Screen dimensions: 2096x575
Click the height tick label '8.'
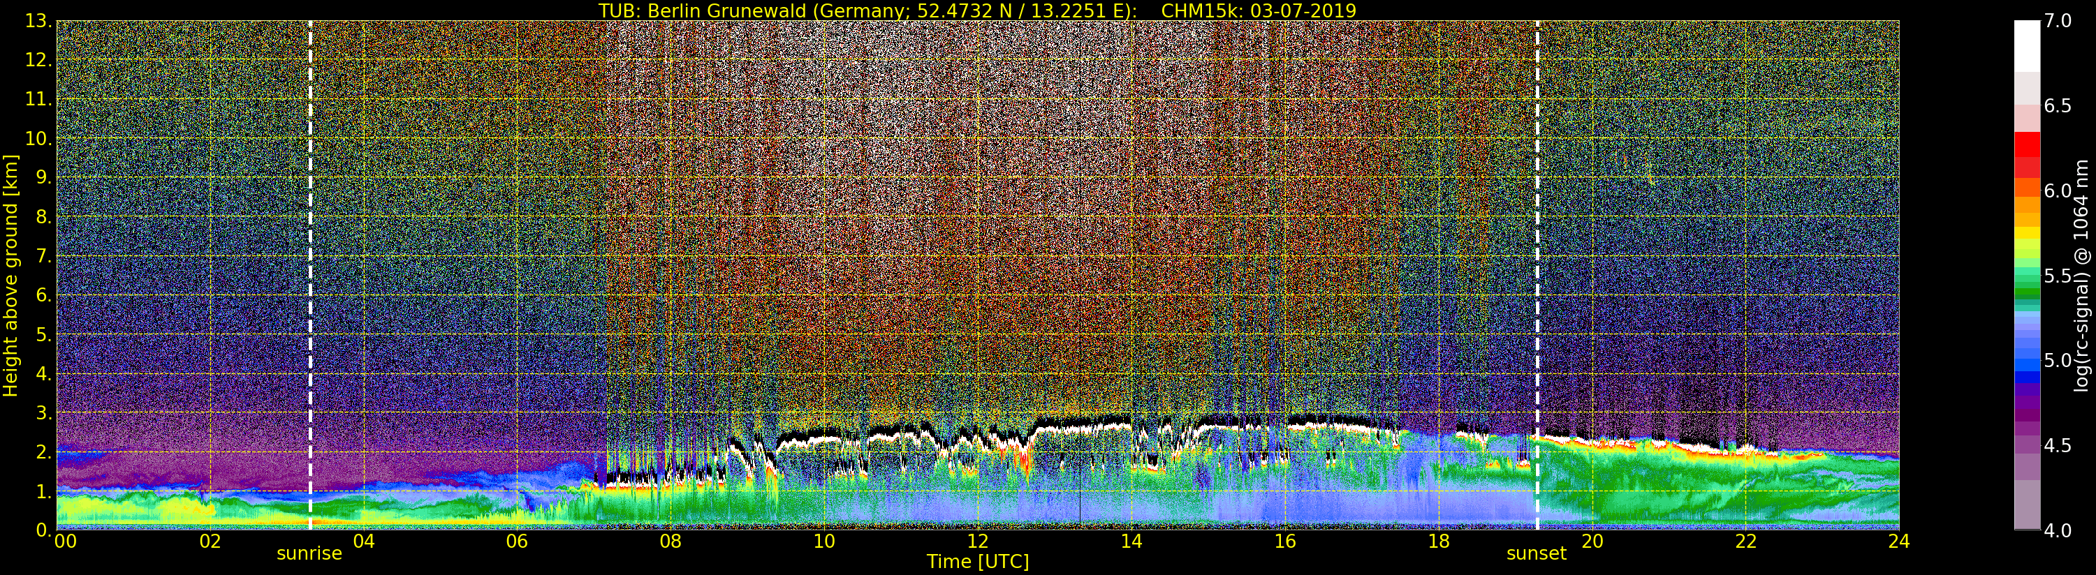[43, 216]
